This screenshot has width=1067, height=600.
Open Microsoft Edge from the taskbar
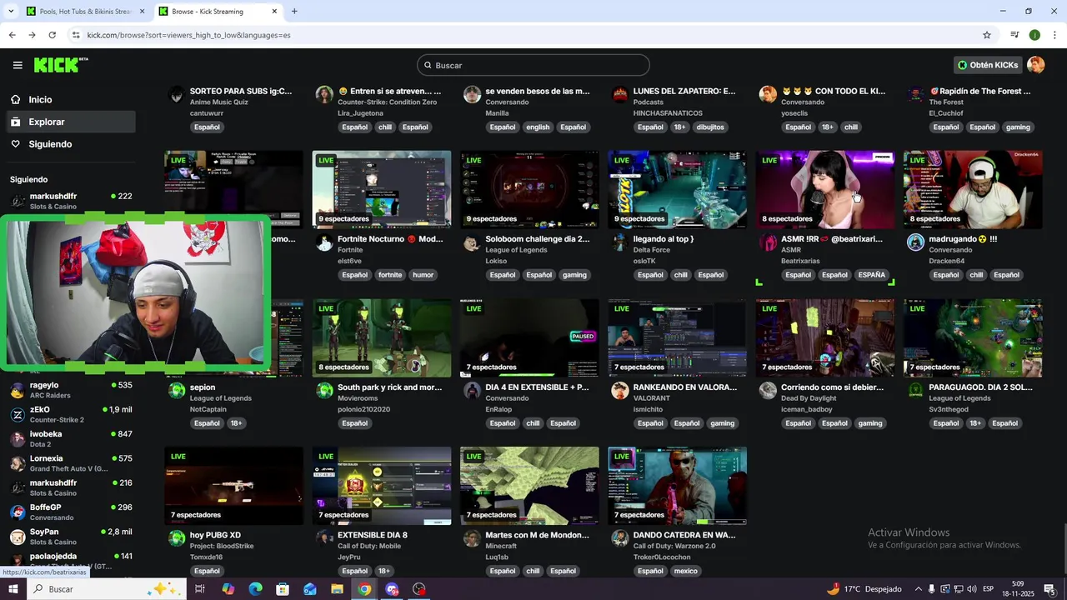click(x=255, y=589)
